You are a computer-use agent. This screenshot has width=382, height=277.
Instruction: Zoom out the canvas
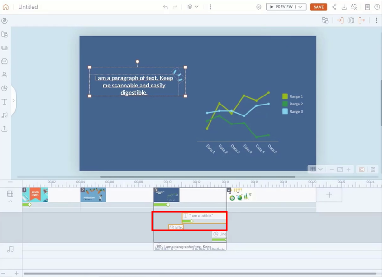(331, 169)
